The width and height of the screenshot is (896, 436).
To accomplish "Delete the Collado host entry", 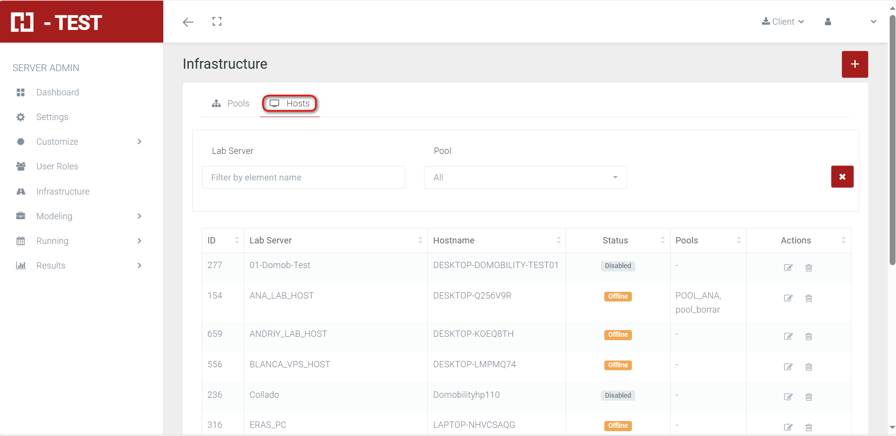I will pos(808,397).
